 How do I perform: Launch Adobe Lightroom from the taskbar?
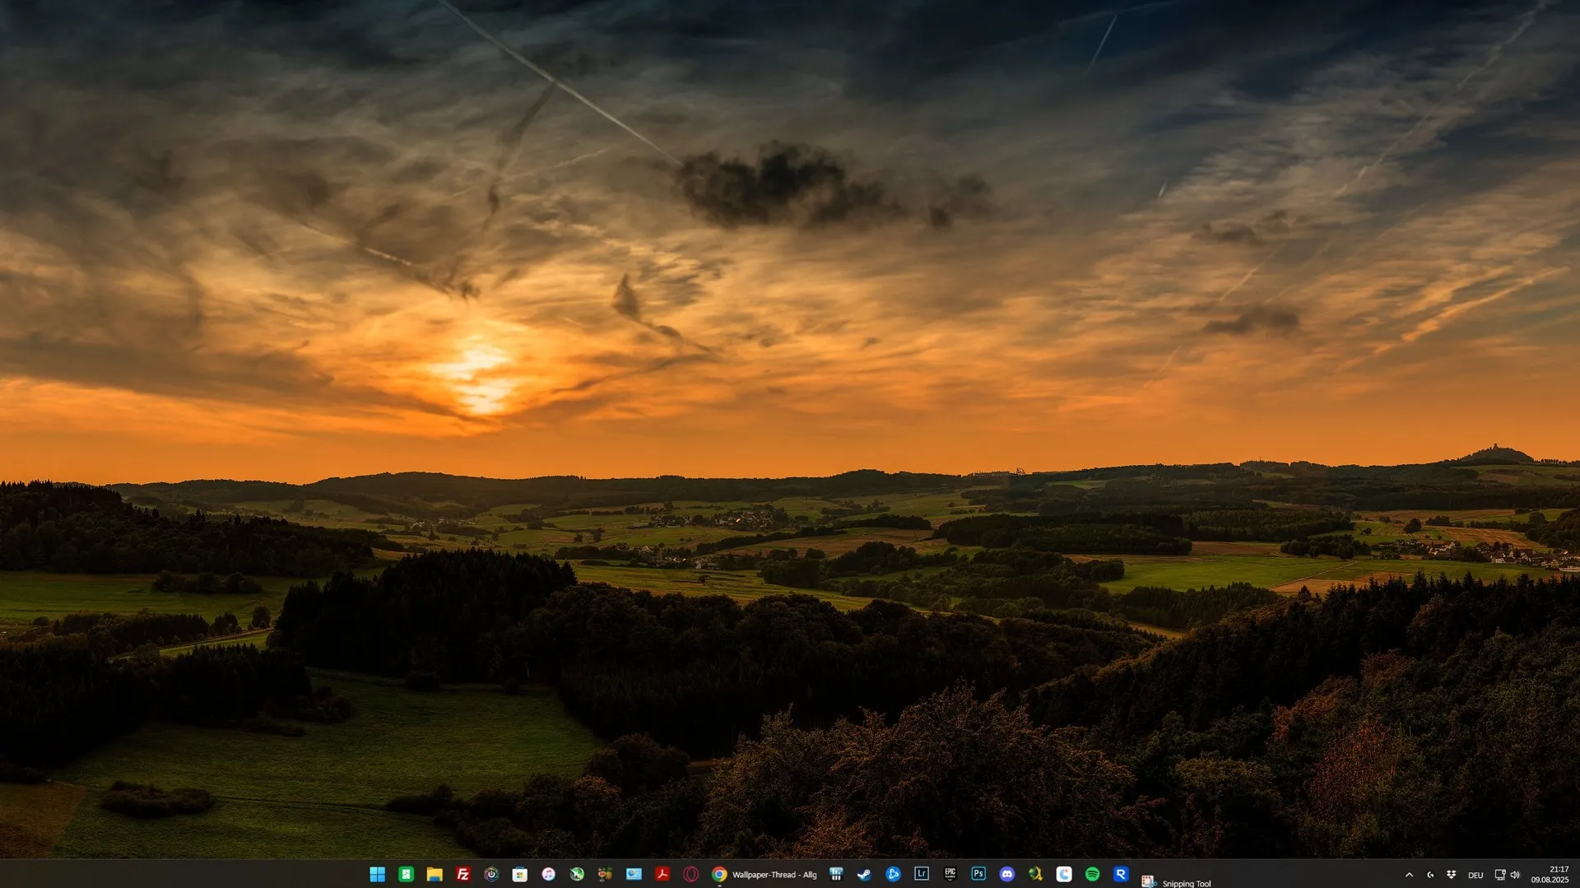922,874
